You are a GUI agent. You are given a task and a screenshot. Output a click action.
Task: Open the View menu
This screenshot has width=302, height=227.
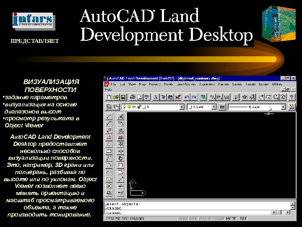[x=132, y=84]
